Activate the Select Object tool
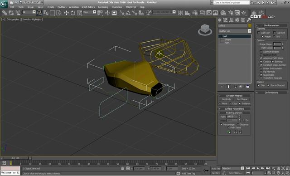Screen dimensions: 290x176 (39, 13)
